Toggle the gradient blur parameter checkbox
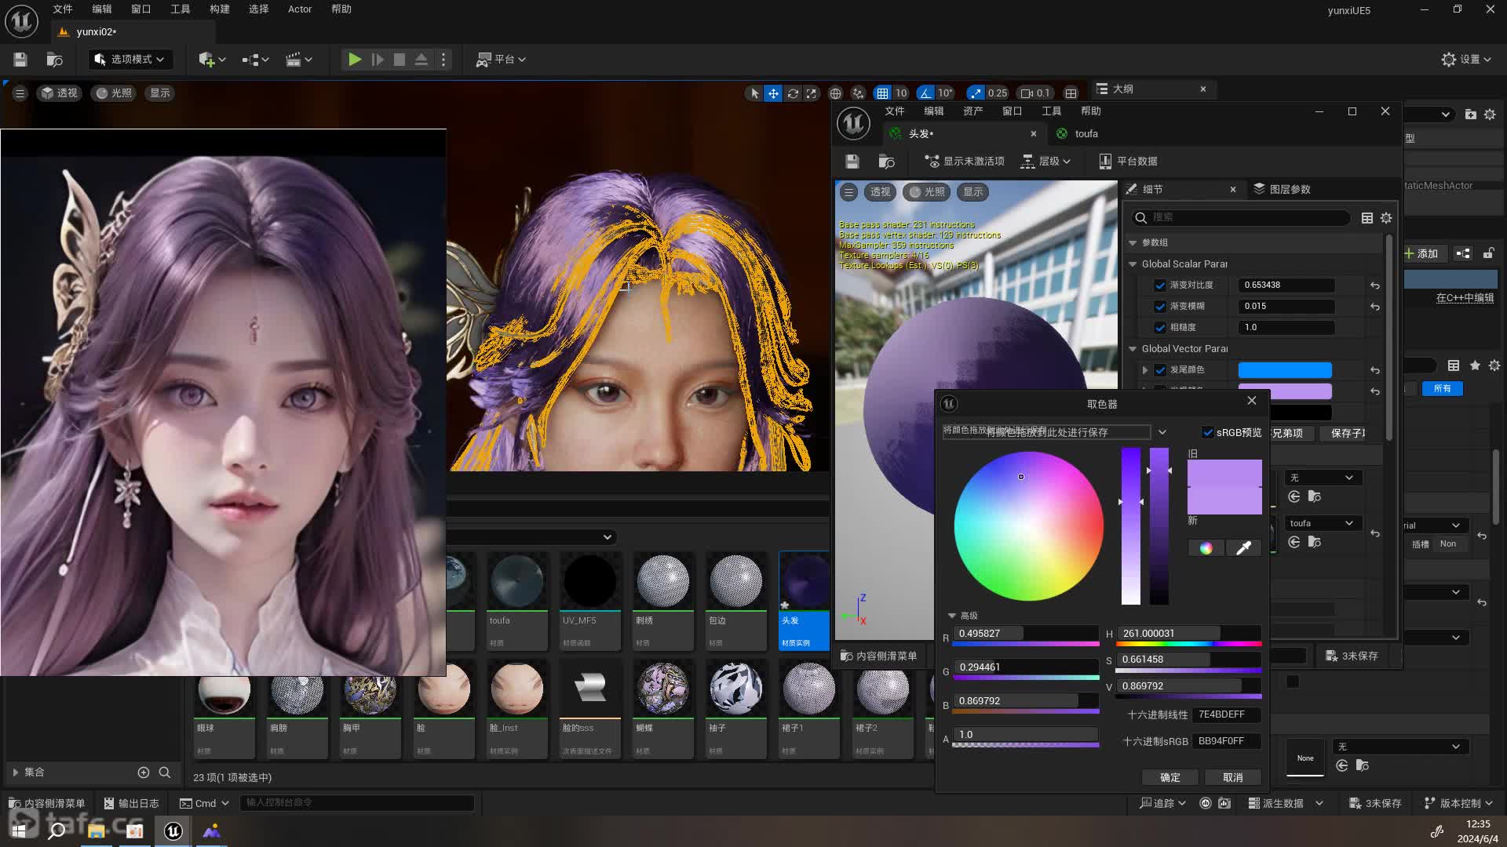This screenshot has width=1507, height=847. point(1160,307)
